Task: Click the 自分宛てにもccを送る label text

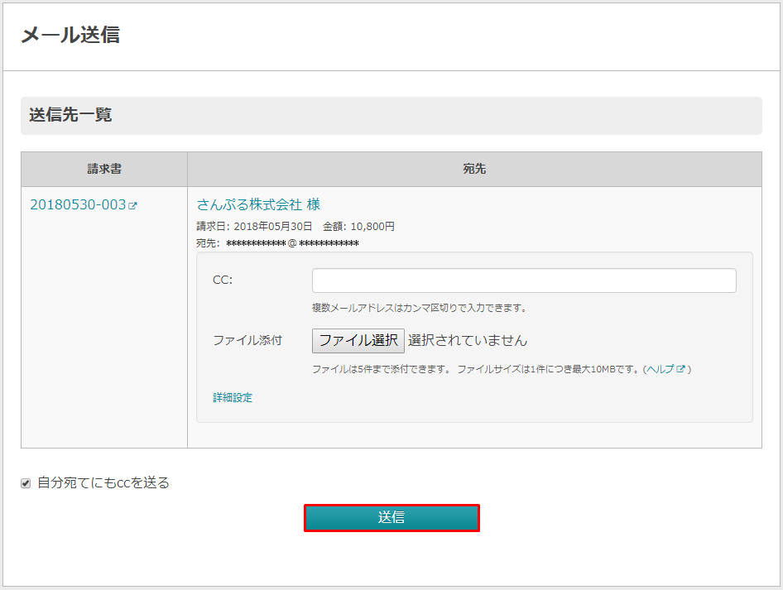Action: coord(103,483)
